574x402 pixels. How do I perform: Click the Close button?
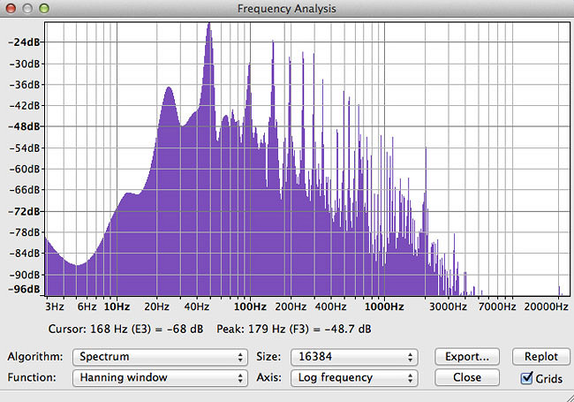(x=467, y=377)
